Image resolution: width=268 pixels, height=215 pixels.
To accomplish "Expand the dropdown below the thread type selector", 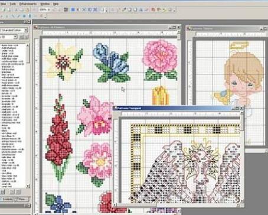I will coord(15,37).
